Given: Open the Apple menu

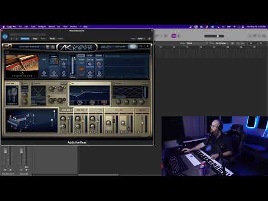Looking at the screenshot, I should point(3,27).
